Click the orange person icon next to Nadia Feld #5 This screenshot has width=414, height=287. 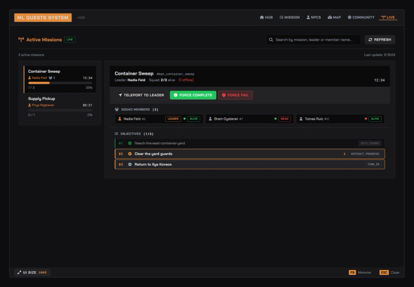pos(120,119)
